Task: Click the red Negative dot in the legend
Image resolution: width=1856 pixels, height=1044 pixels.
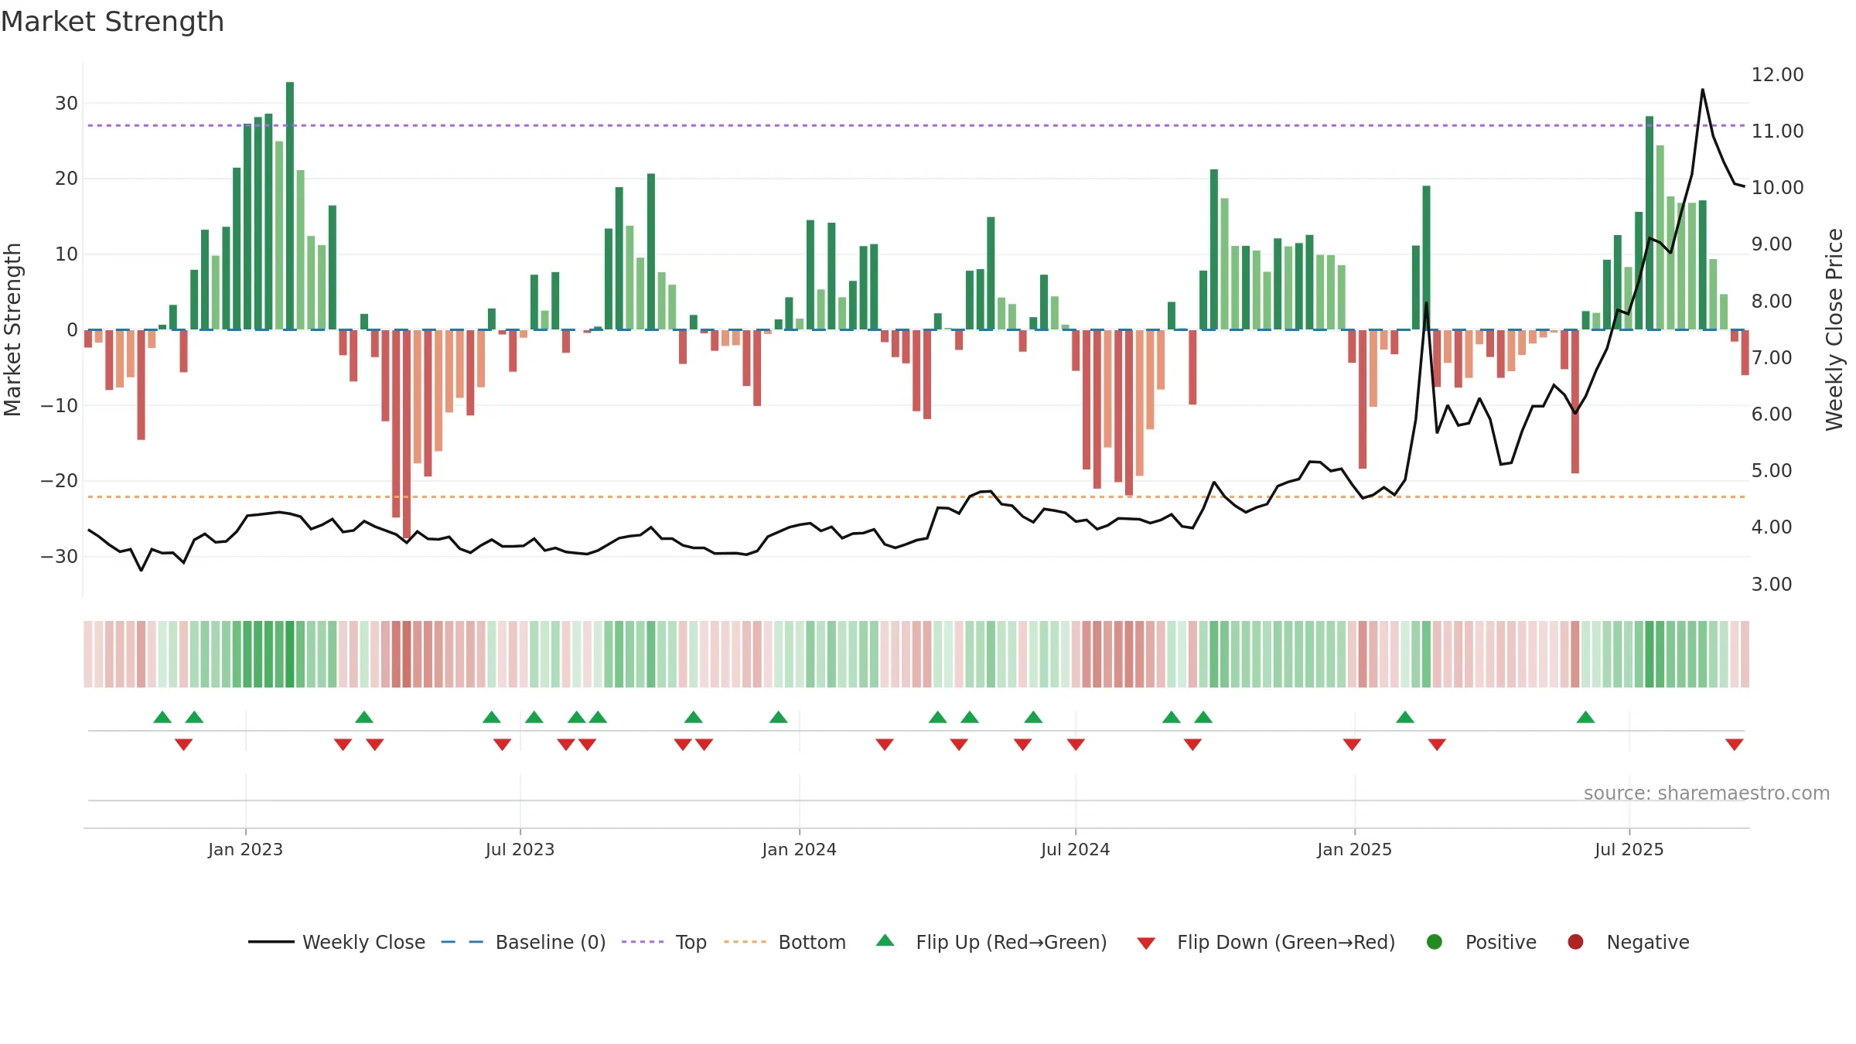Action: click(1575, 942)
